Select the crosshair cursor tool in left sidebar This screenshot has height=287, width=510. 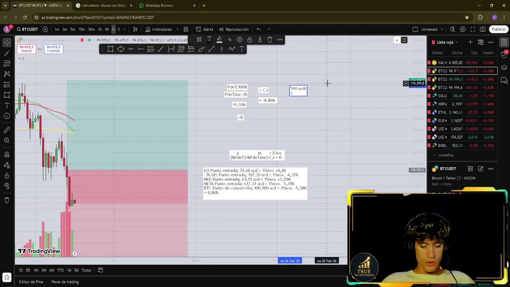7,42
